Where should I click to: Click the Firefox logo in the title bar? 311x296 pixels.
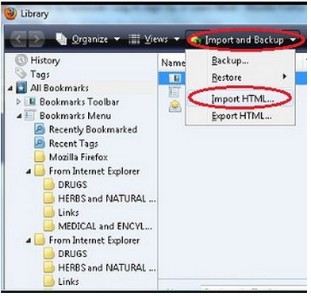pyautogui.click(x=11, y=13)
